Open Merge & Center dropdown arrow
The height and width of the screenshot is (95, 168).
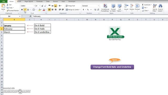(x=80, y=9)
